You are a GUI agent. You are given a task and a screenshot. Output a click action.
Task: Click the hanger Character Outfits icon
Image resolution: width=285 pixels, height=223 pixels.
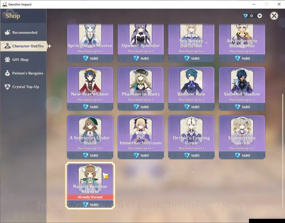click(8, 46)
